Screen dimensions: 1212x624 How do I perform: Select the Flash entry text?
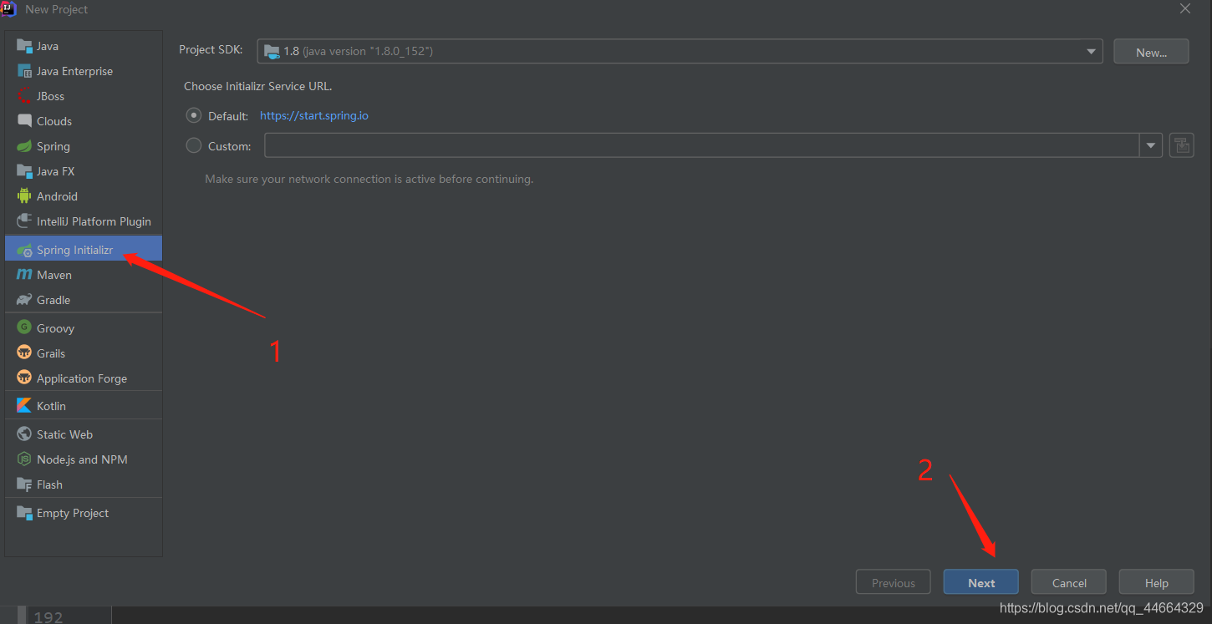pyautogui.click(x=49, y=484)
